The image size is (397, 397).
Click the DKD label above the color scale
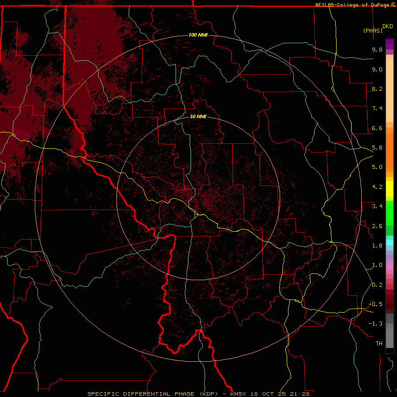(x=388, y=26)
